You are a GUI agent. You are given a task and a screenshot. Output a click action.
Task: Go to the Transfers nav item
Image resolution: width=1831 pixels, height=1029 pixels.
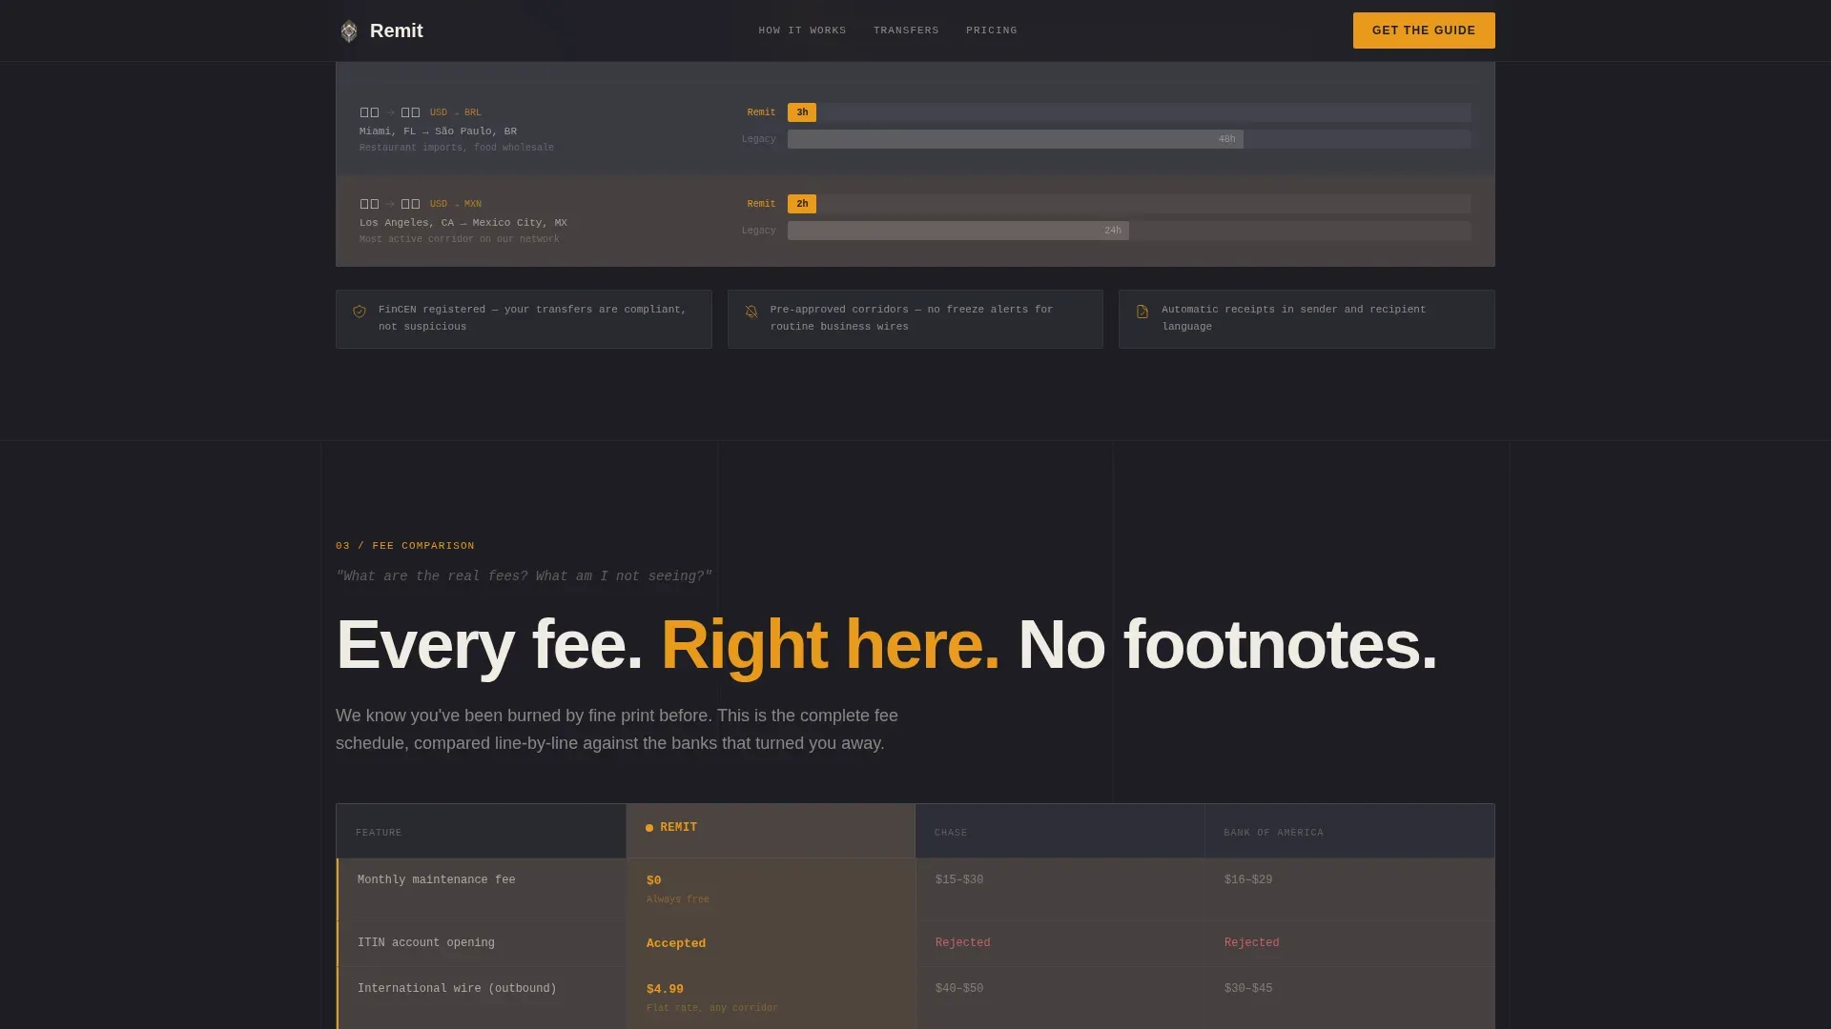(x=906, y=30)
